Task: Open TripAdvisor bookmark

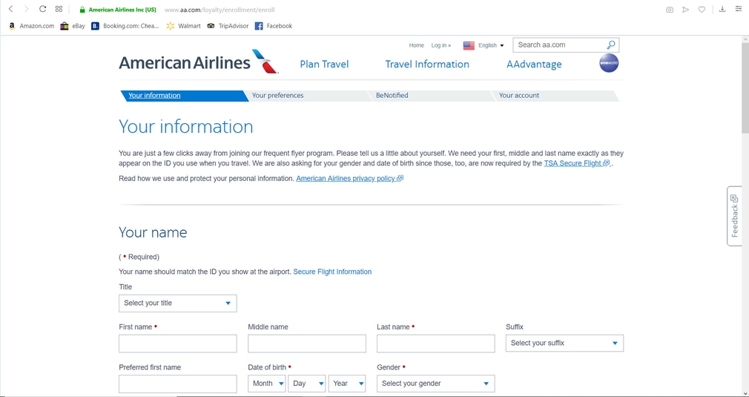Action: point(228,26)
